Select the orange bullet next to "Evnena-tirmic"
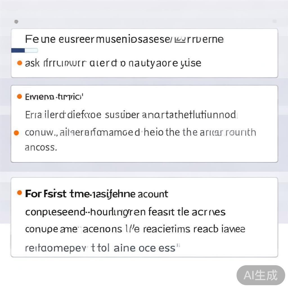The width and height of the screenshot is (288, 288). coord(19,97)
